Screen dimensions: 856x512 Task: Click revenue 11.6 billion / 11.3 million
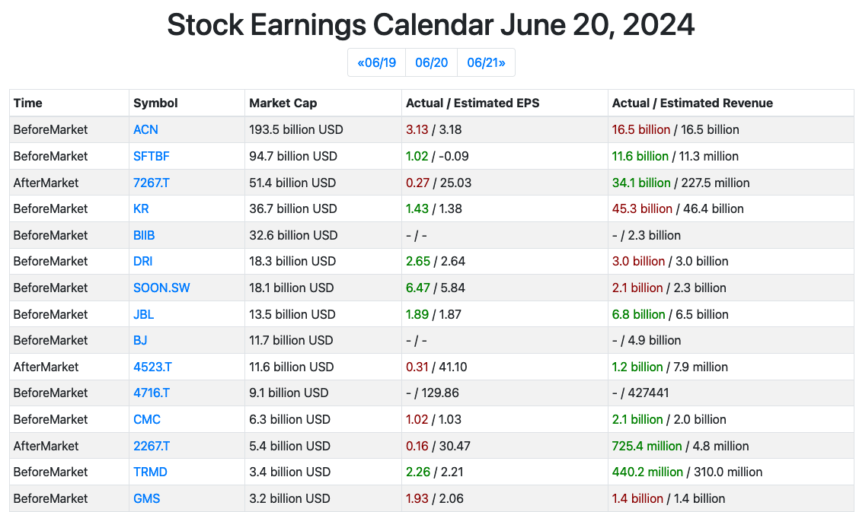(x=676, y=157)
